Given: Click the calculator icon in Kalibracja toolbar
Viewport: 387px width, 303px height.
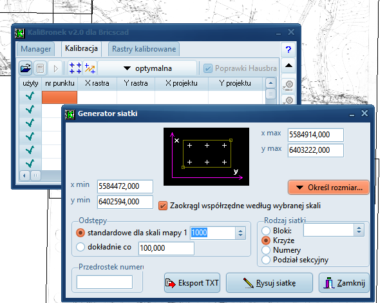Looking at the screenshot, I should tap(40, 68).
